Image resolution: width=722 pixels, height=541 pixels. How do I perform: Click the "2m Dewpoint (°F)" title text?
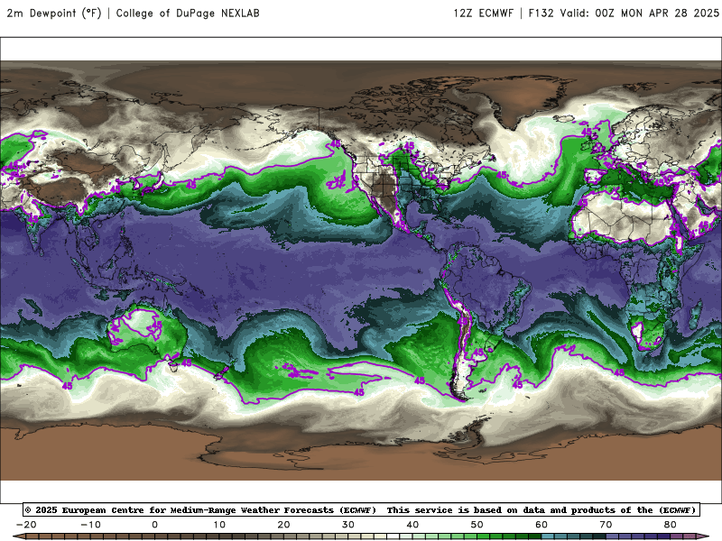(54, 14)
